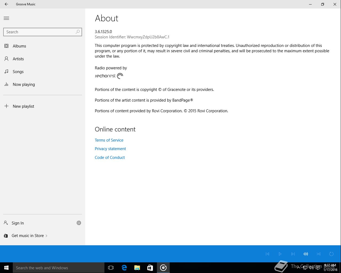The width and height of the screenshot is (341, 273).
Task: Expand the Get music in Store chevron
Action: (x=46, y=236)
